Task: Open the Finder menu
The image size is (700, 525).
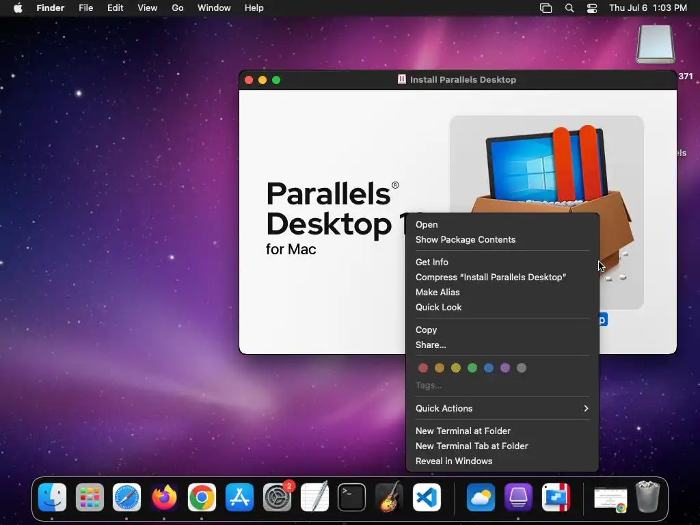Action: pos(51,8)
